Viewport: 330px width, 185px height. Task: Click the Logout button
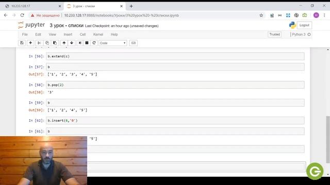pos(304,25)
